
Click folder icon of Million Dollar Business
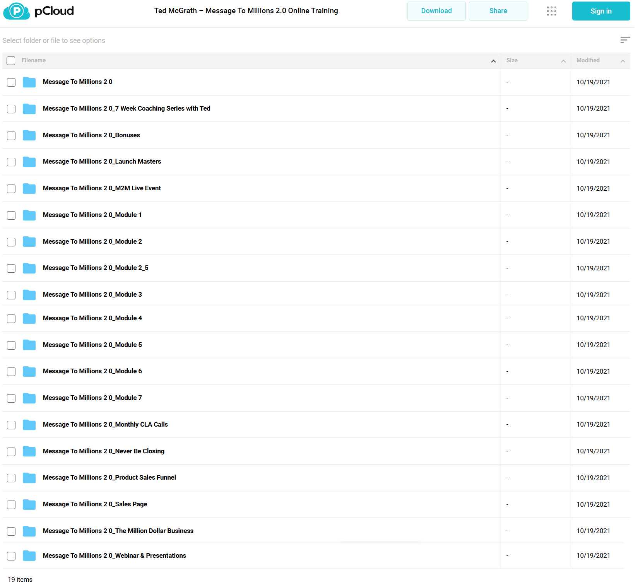point(29,531)
